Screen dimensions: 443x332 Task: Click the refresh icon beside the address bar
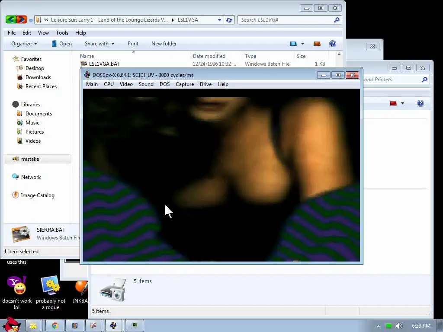point(229,20)
